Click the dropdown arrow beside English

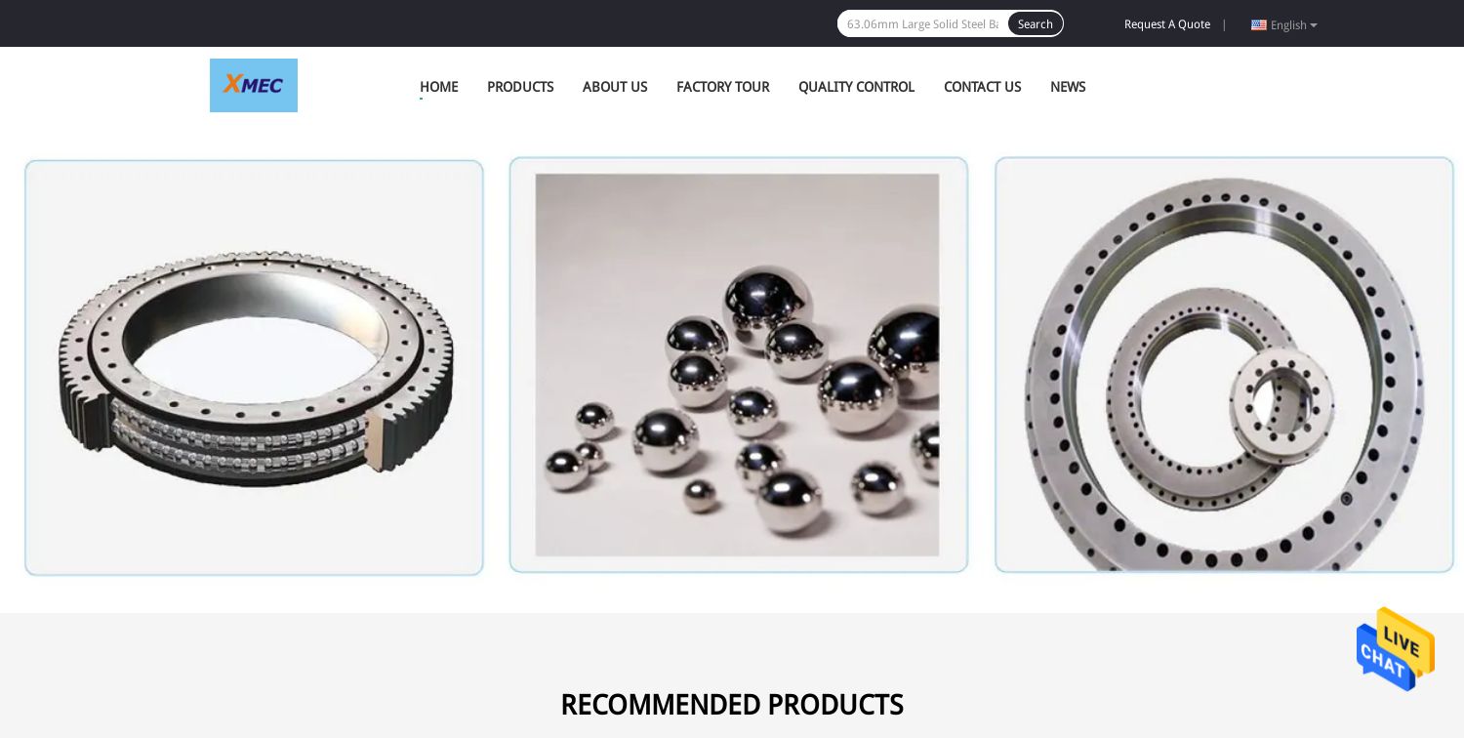1314,25
